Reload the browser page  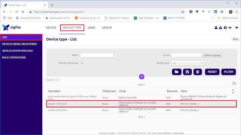17,12
